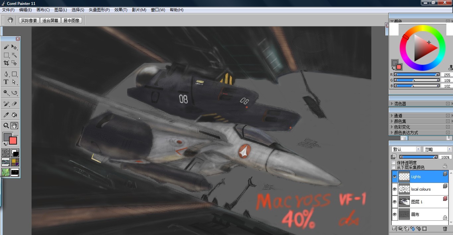This screenshot has height=235, width=453.
Task: Select the Magic Wand tool
Action: point(14,55)
